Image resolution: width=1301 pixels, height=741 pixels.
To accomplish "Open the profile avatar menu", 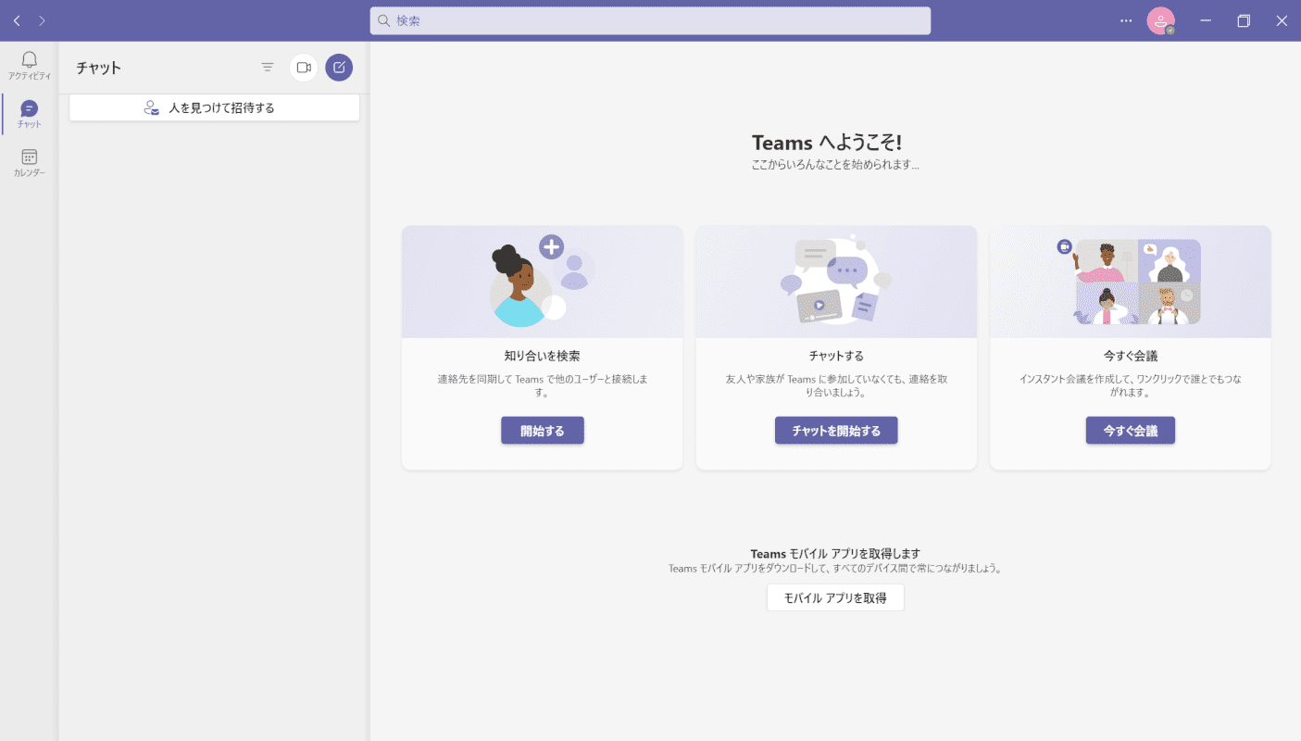I will pos(1161,20).
